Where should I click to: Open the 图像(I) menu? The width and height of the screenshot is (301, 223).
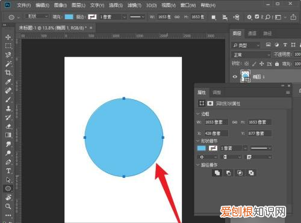[60, 5]
